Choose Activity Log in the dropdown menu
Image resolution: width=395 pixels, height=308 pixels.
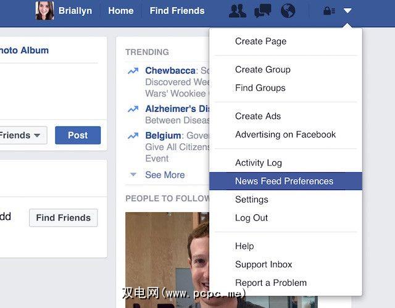[259, 163]
